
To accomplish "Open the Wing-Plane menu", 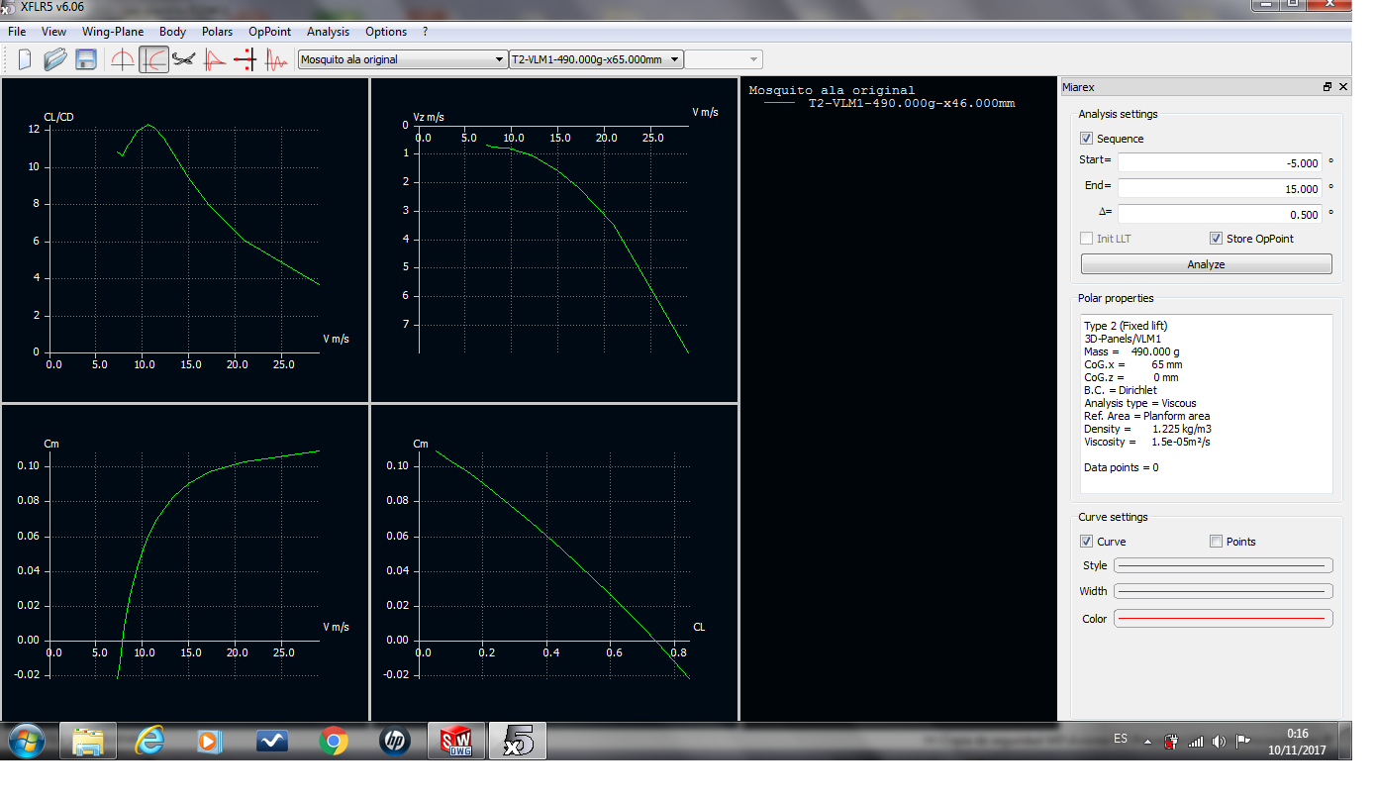I will click(x=113, y=32).
